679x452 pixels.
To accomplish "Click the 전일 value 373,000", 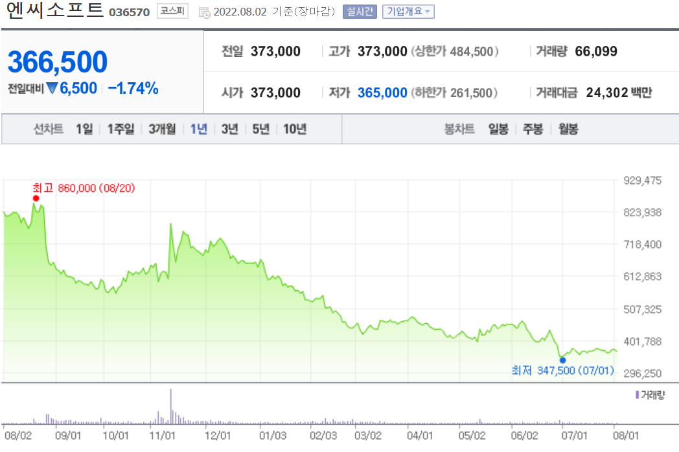I will click(x=275, y=52).
